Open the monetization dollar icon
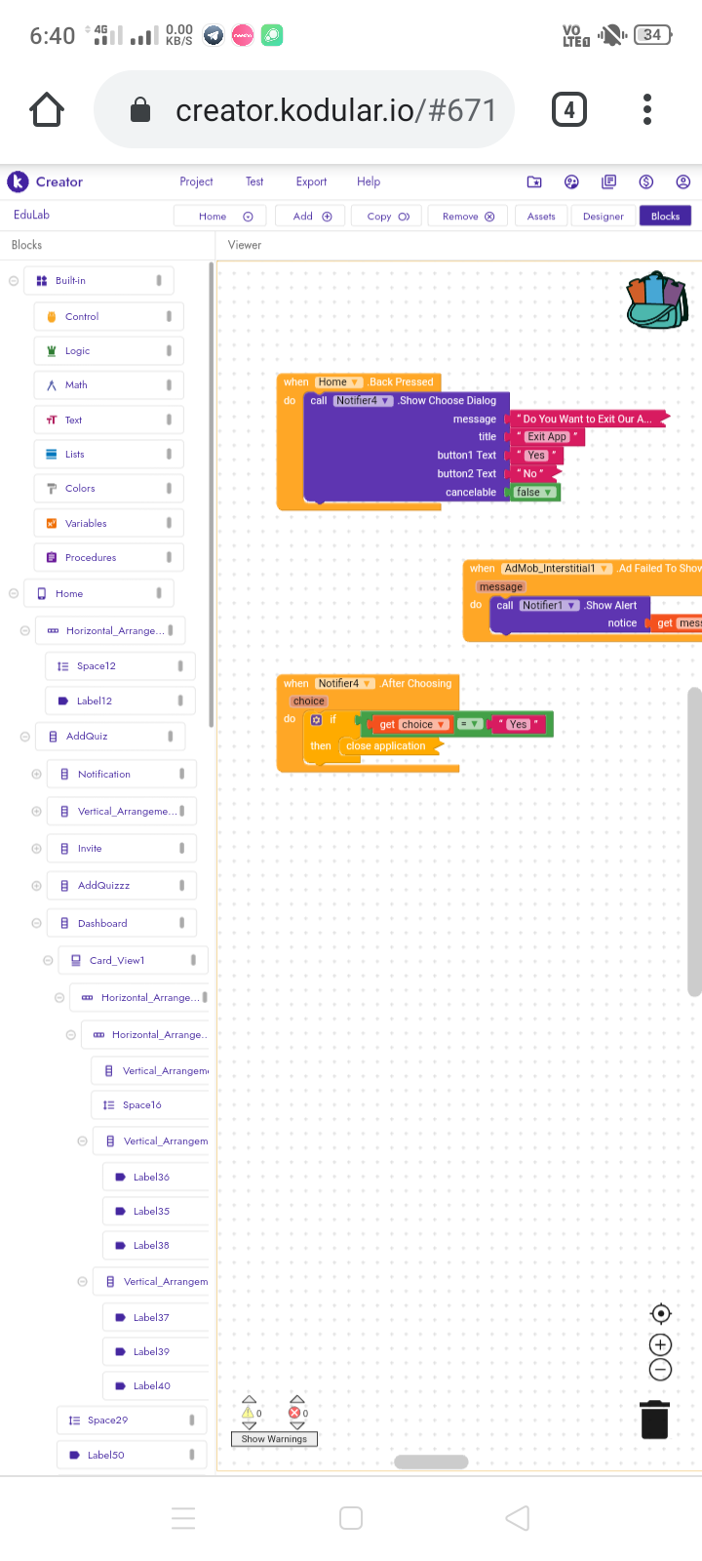The height and width of the screenshot is (1561, 702). pyautogui.click(x=645, y=181)
